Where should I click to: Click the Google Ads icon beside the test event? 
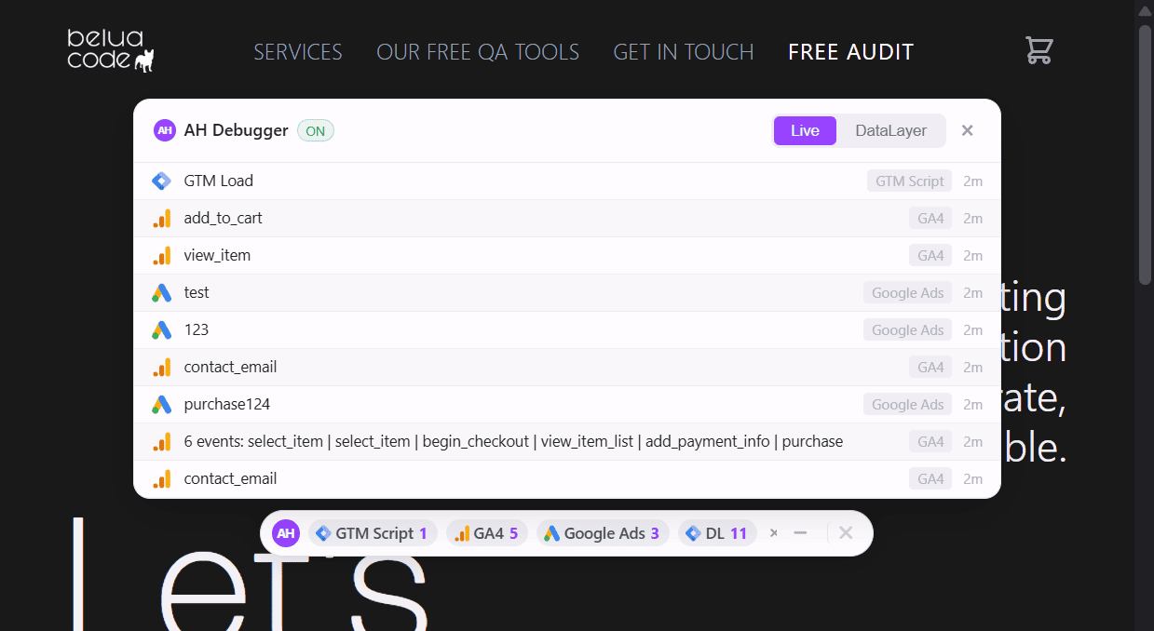(x=161, y=292)
